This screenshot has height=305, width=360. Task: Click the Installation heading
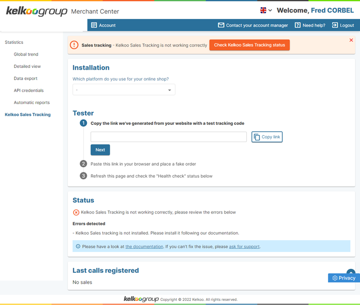pos(91,67)
